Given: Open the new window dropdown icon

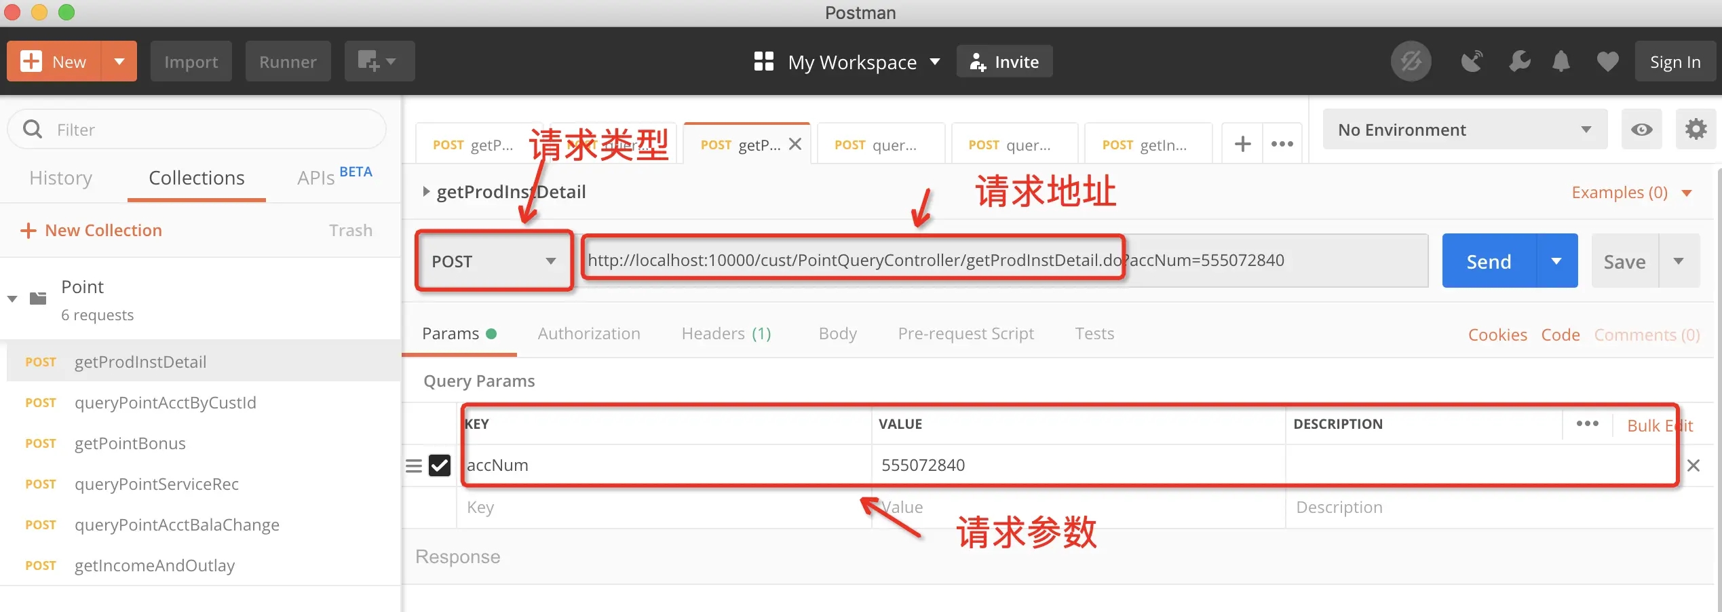Looking at the screenshot, I should [379, 62].
